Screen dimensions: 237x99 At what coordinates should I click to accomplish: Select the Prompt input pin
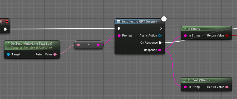[x=119, y=35]
